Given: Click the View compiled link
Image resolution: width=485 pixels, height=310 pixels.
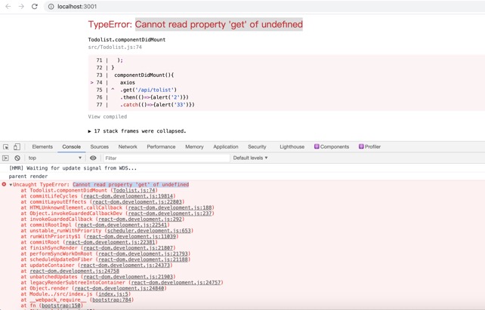Looking at the screenshot, I should (x=107, y=117).
